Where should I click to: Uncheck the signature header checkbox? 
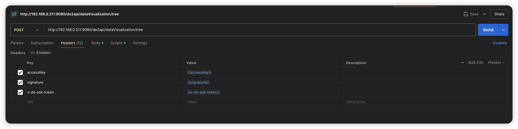20,82
